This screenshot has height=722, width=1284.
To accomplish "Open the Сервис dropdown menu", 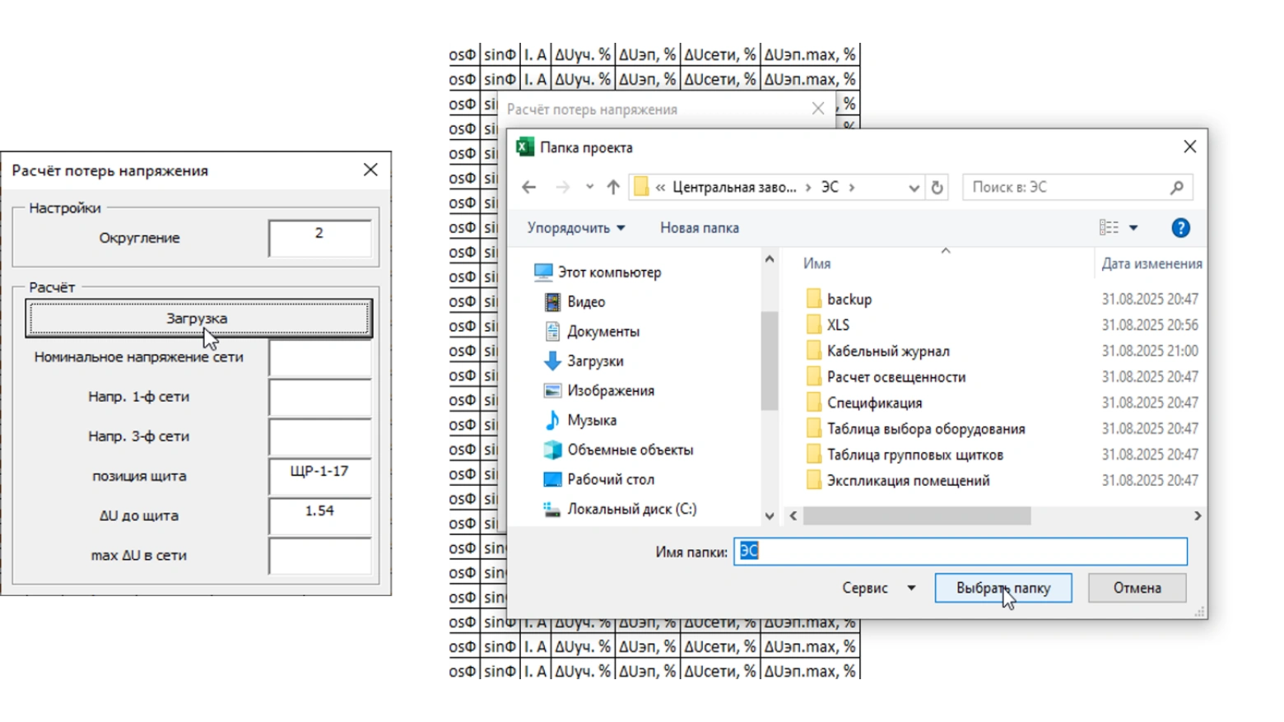I will (878, 588).
